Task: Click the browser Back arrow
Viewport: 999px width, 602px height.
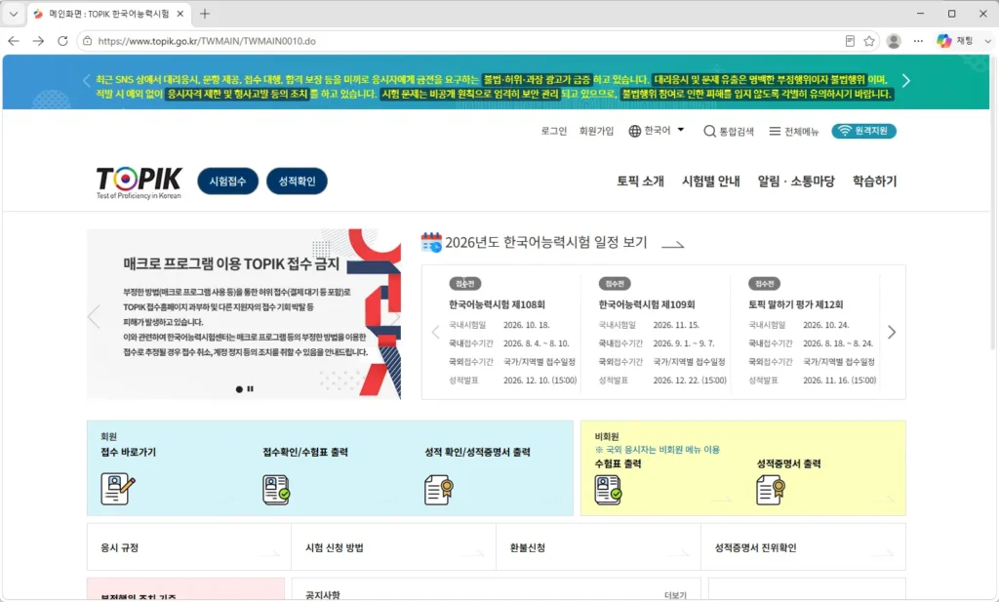Action: coord(14,41)
